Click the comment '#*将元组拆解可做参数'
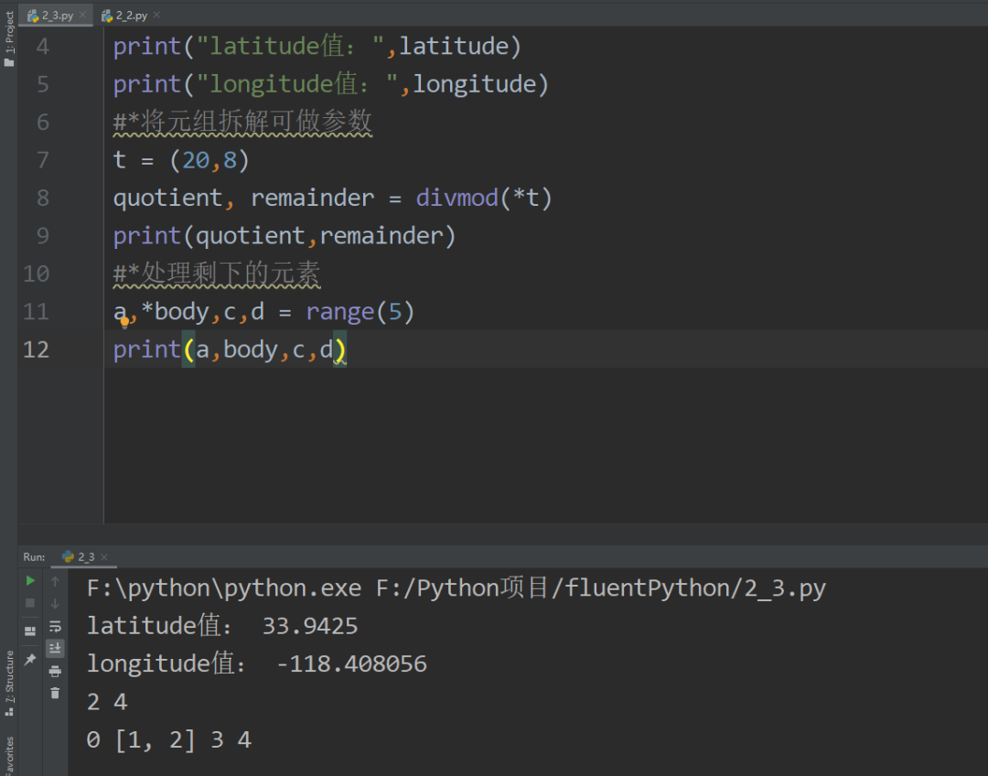Image resolution: width=988 pixels, height=776 pixels. point(242,123)
